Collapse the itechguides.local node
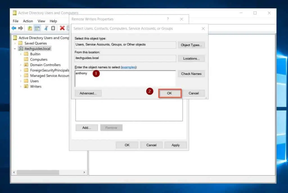Viewport: 288px width, 193px height. (x=15, y=49)
